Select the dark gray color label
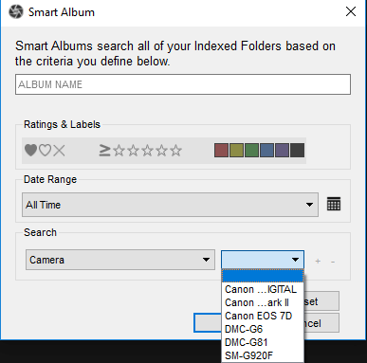 pos(297,150)
